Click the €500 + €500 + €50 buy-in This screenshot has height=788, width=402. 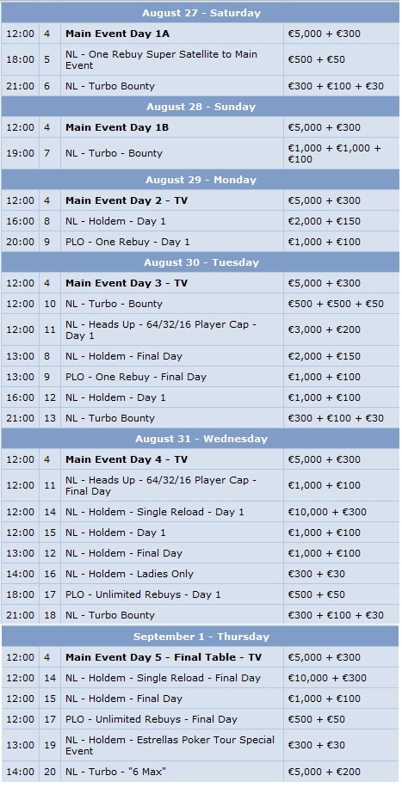336,304
